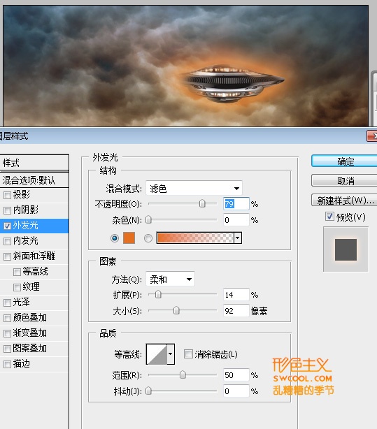Open the 外发光 outer glow settings row
Viewport: 377px width, 429px height.
pos(34,226)
